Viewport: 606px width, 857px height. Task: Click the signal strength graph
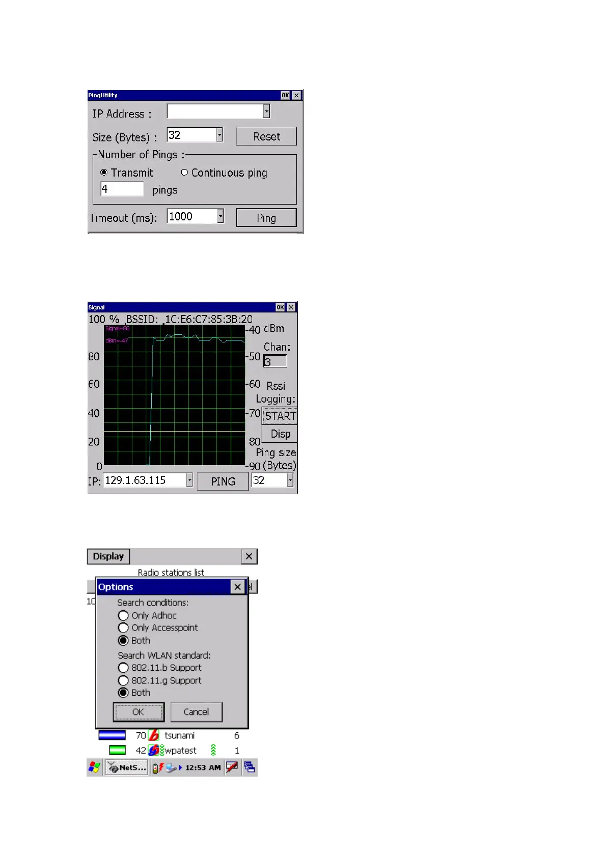[x=174, y=395]
